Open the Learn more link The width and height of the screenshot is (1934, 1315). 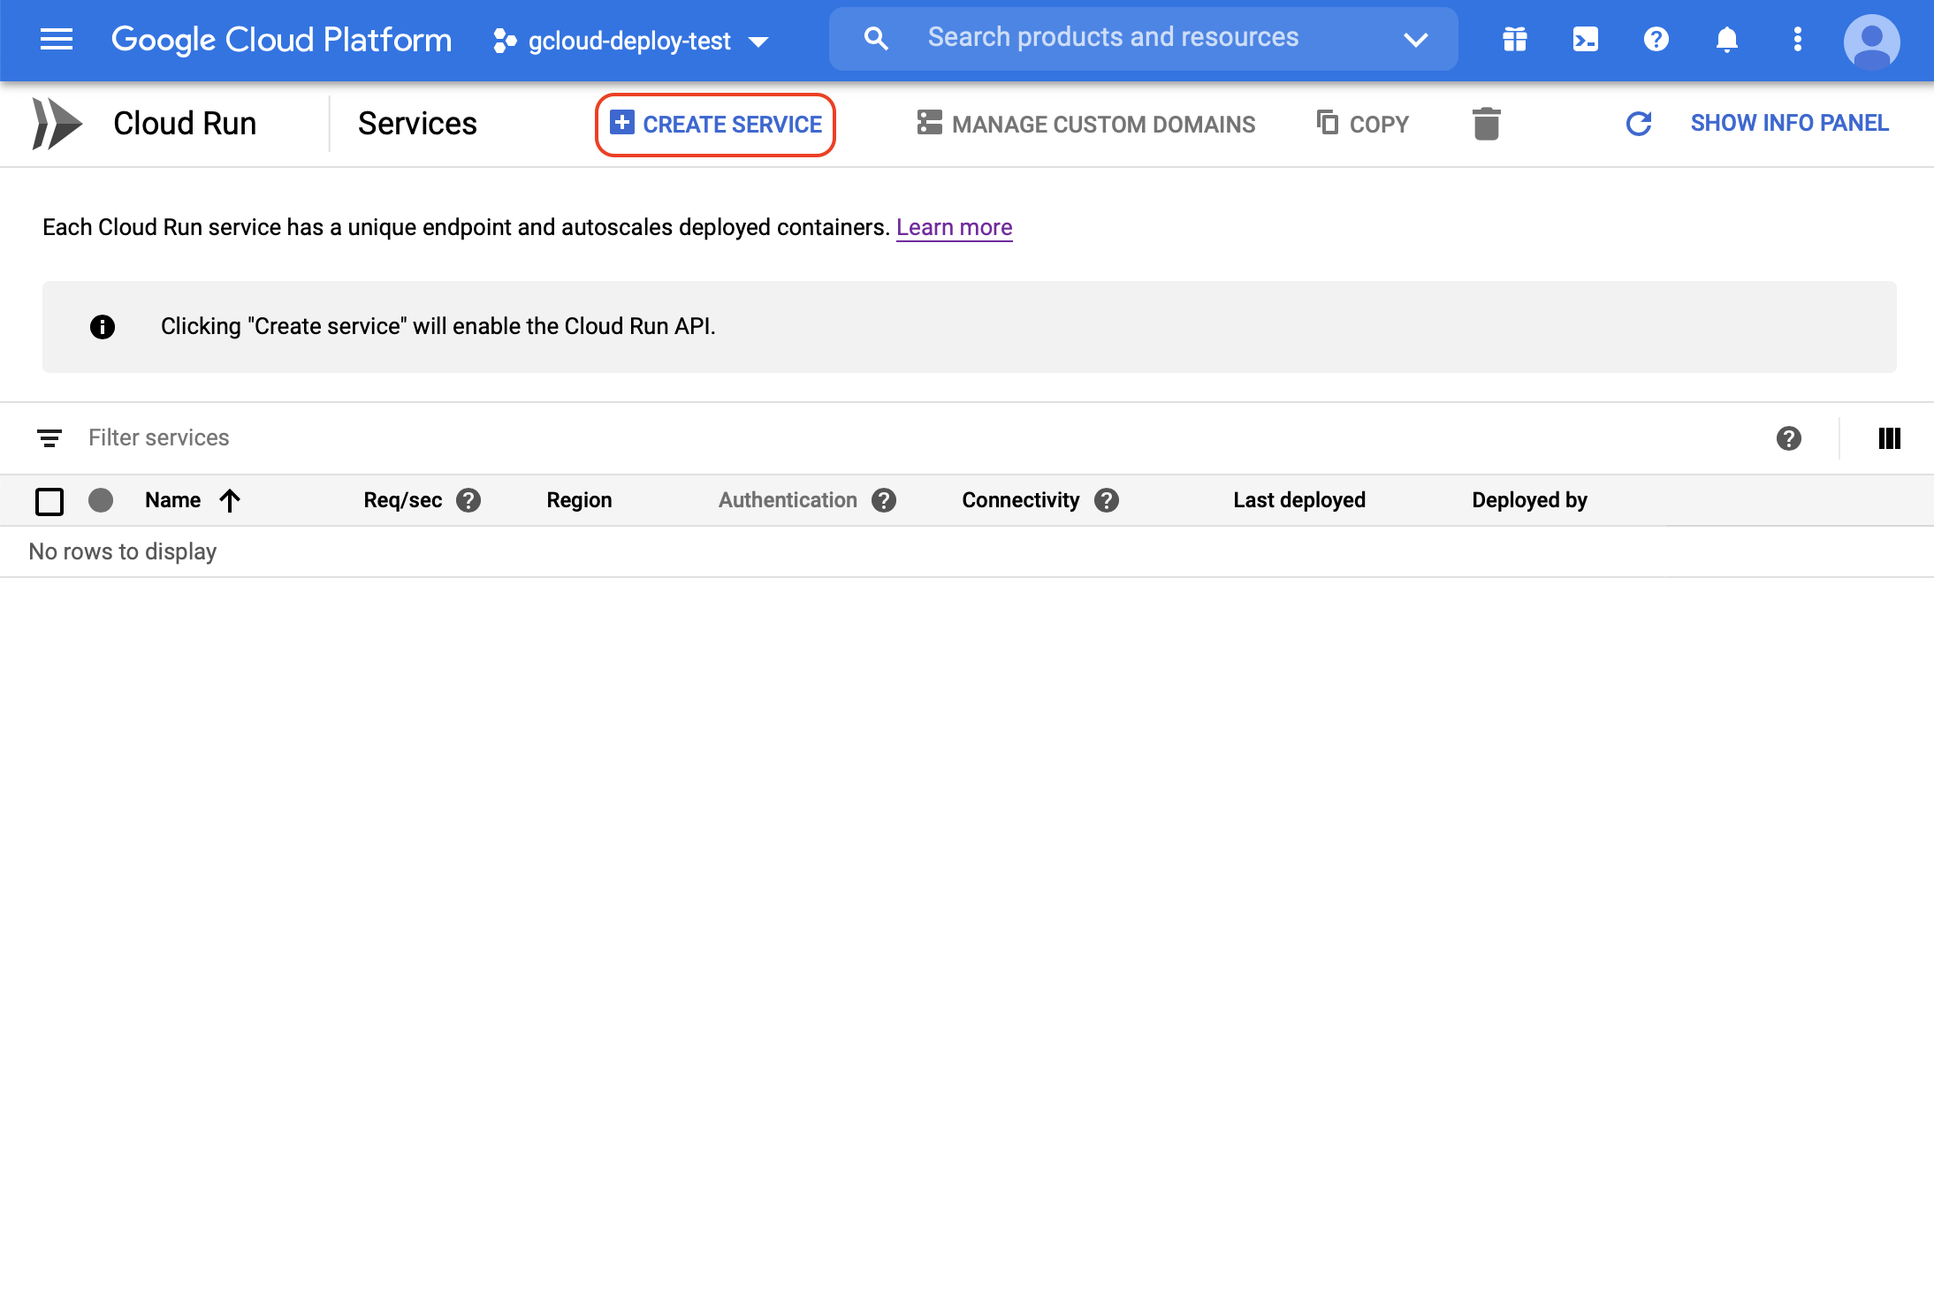955,227
